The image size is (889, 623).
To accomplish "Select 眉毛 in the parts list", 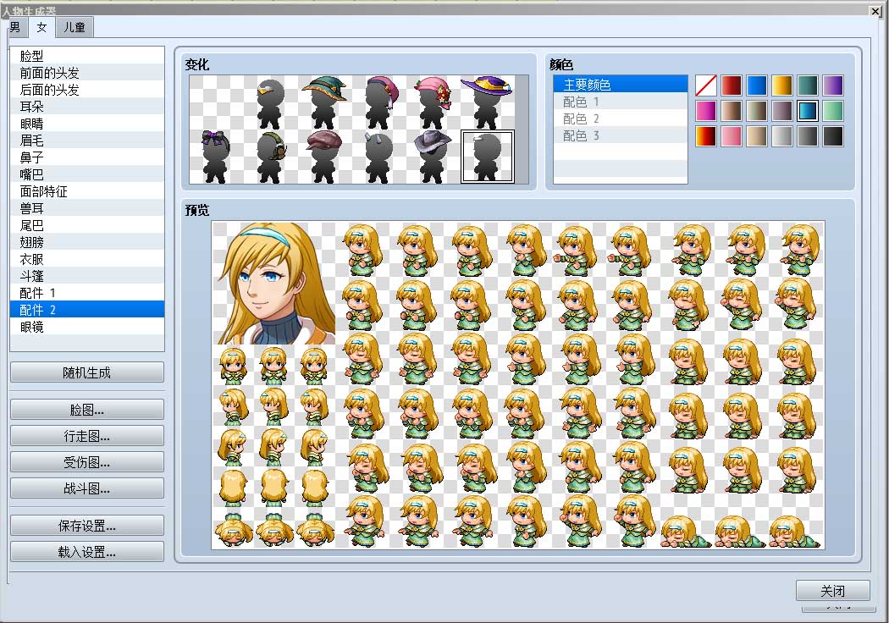I will pos(87,141).
